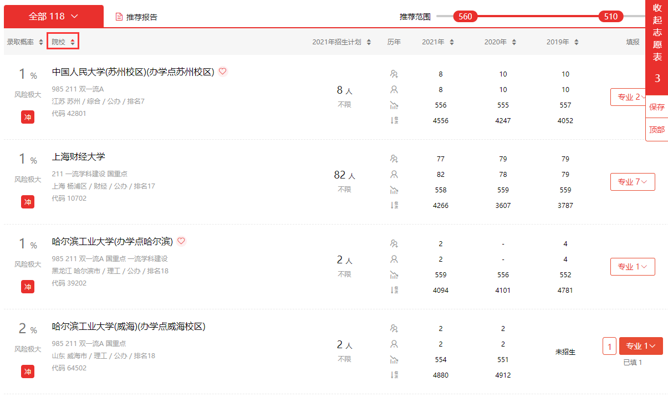Click 代码 42801 text

click(69, 114)
